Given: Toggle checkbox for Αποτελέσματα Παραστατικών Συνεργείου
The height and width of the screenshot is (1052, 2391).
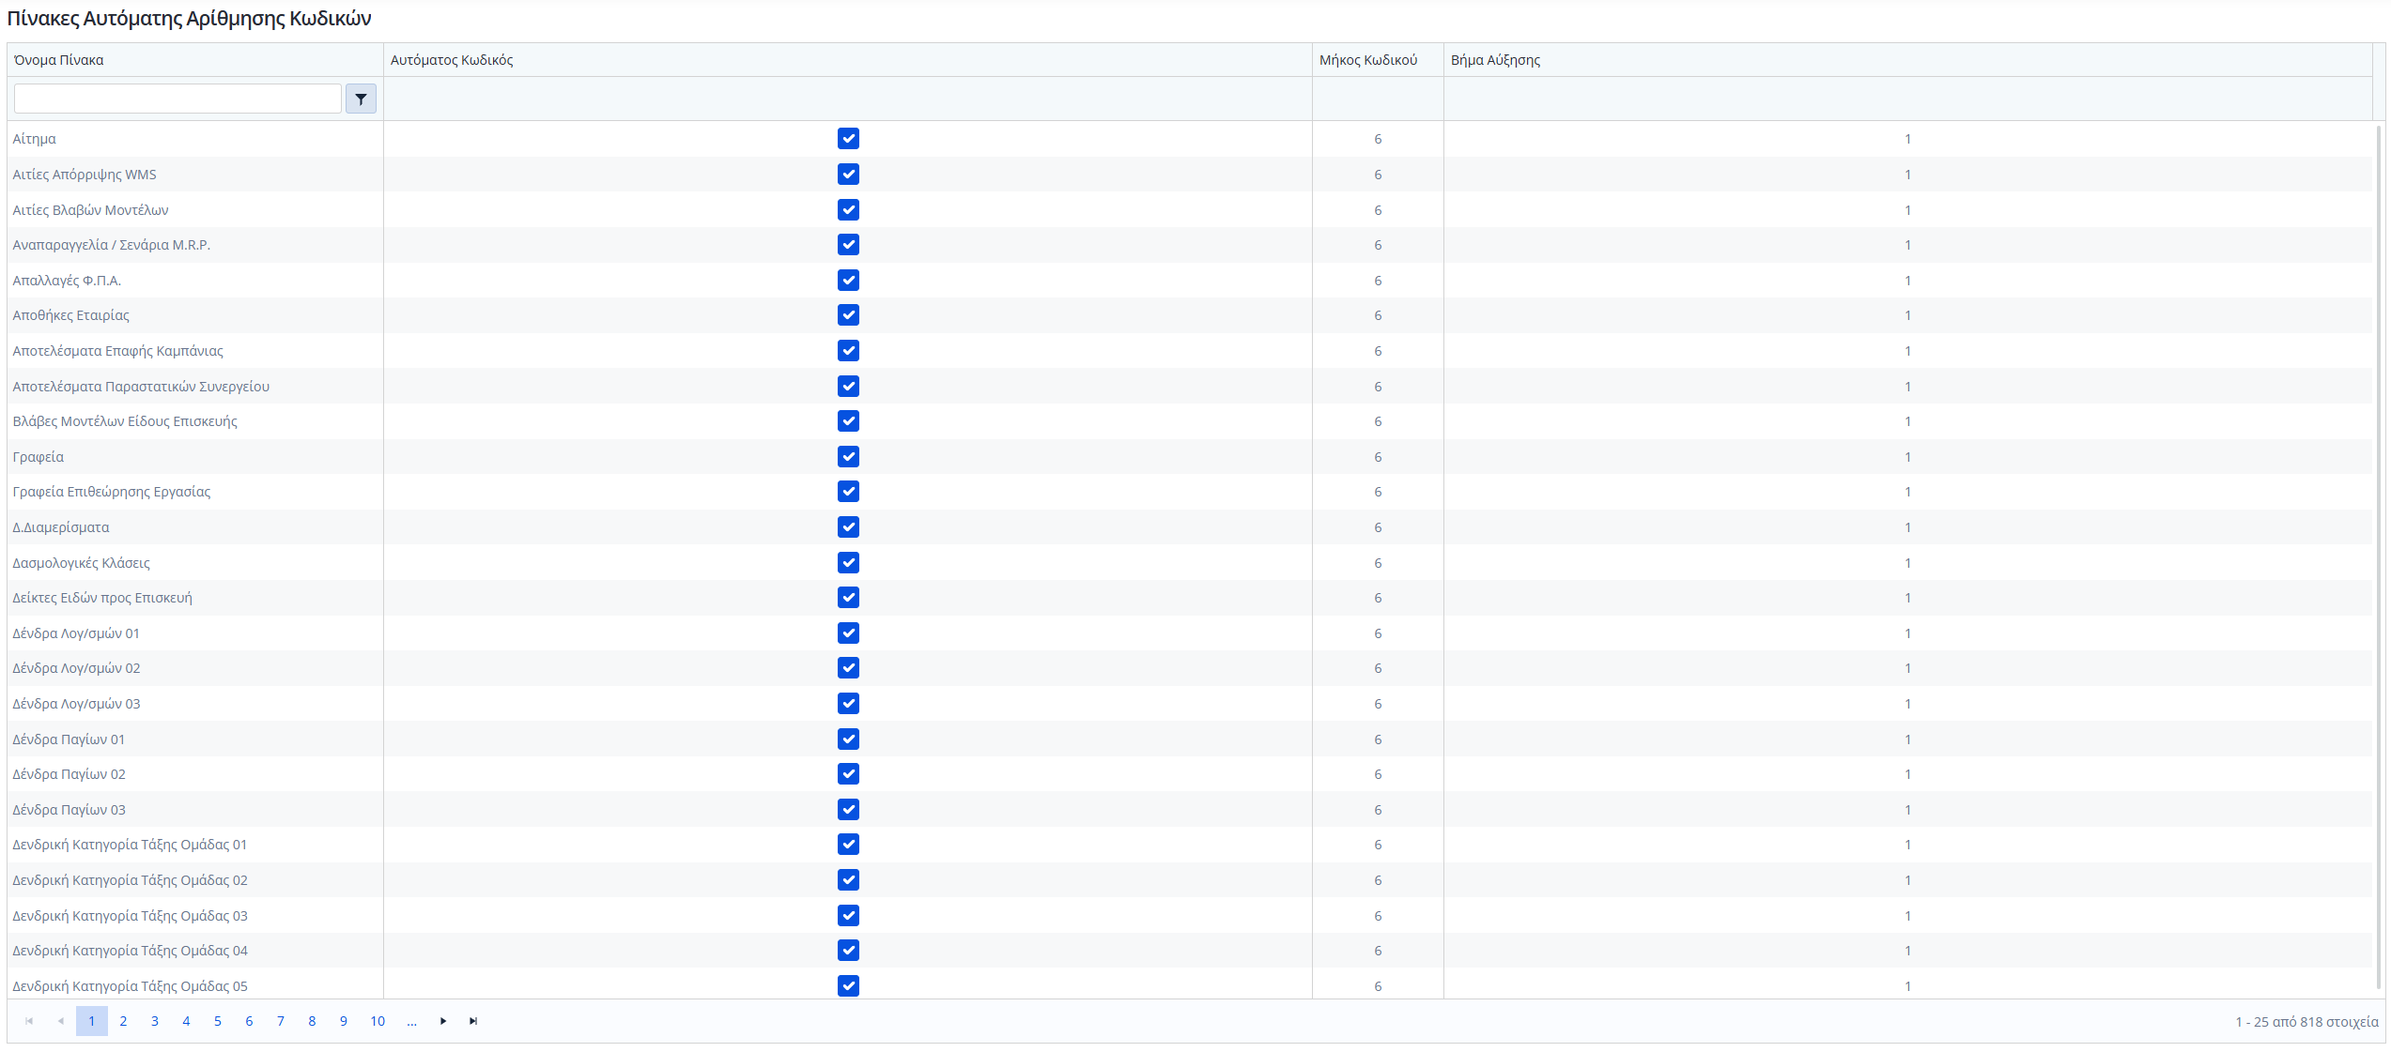Looking at the screenshot, I should 848,387.
